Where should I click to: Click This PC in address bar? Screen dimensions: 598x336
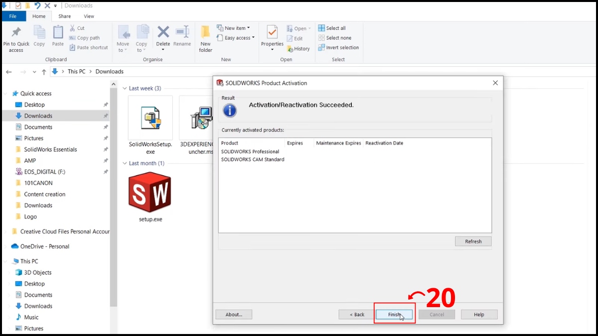point(76,72)
